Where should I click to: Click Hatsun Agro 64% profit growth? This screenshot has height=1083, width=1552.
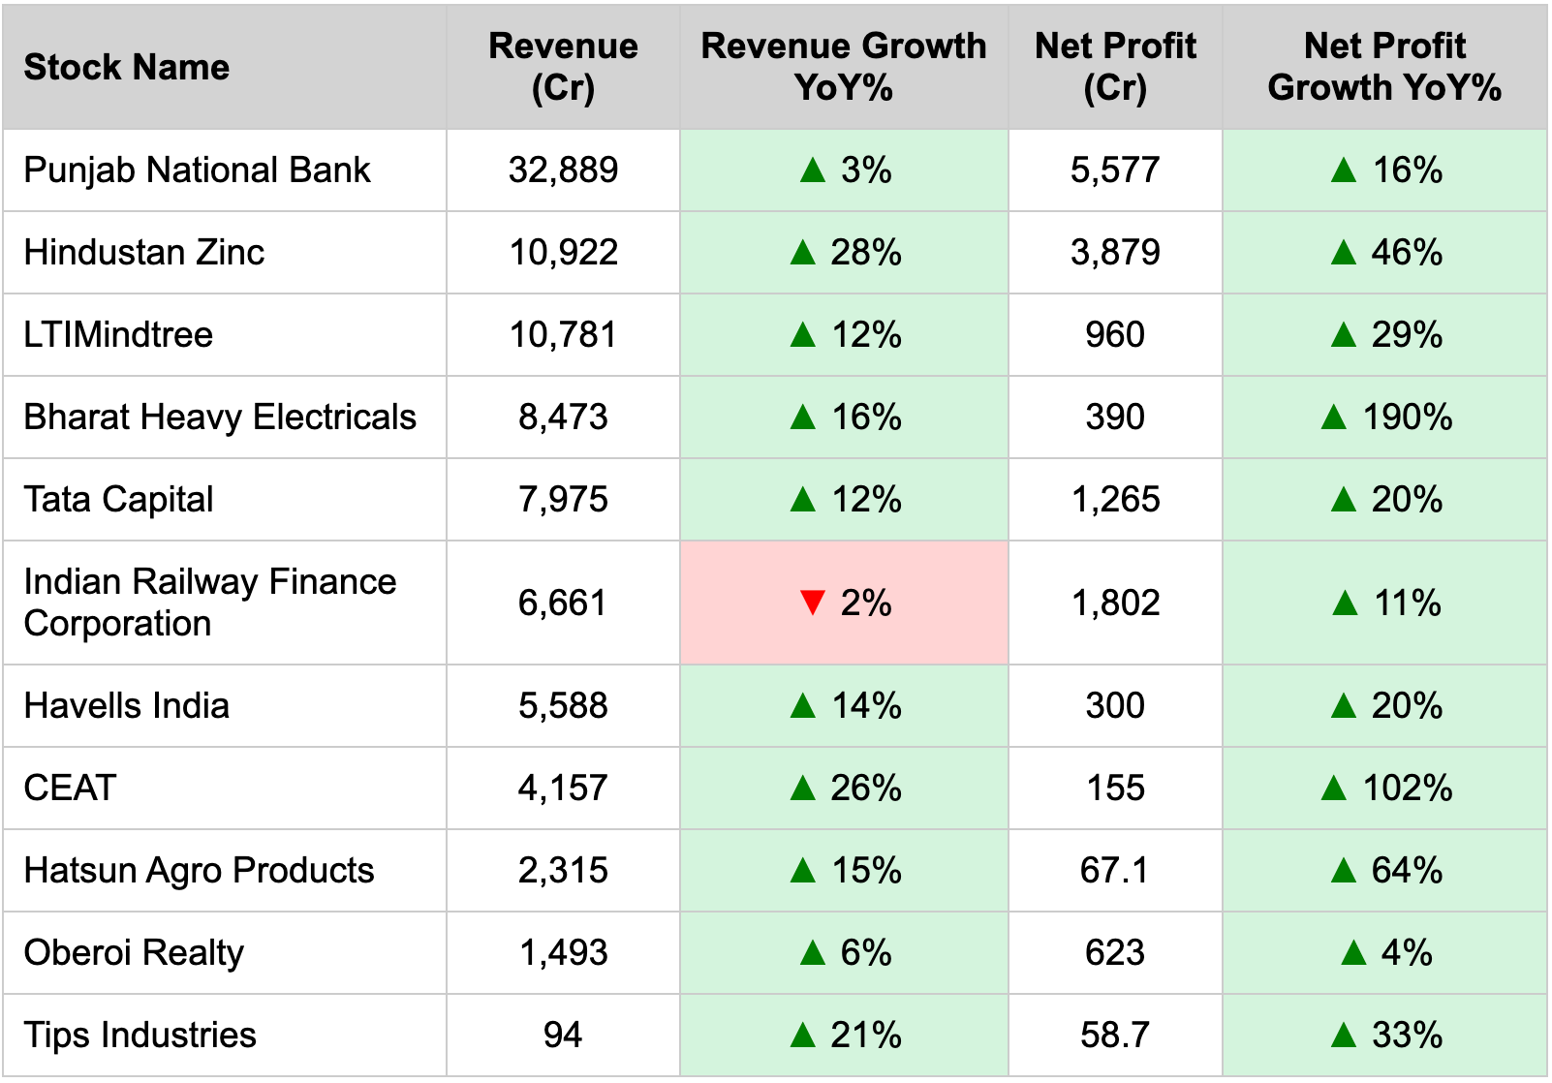tap(1384, 871)
